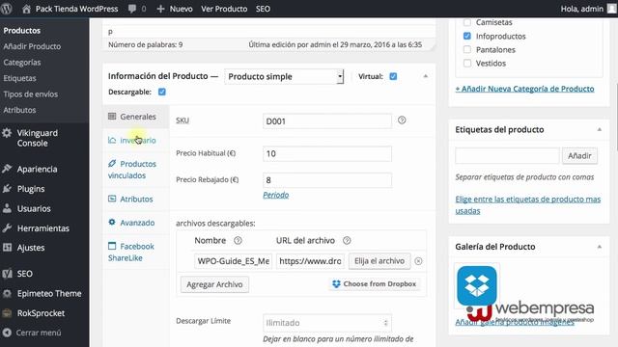Open the Atributos product data tab
618x347 pixels.
tap(136, 200)
